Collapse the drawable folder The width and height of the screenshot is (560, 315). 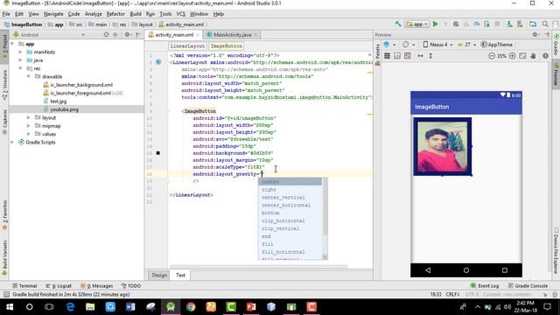pyautogui.click(x=29, y=77)
